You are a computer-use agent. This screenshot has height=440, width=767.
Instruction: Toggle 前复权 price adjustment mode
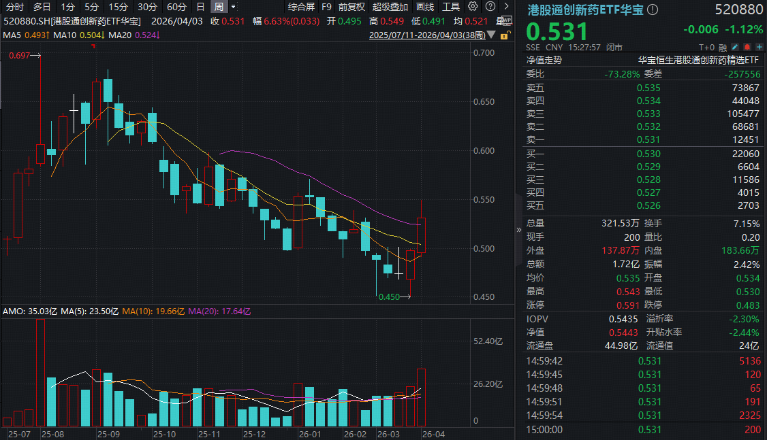coord(351,7)
